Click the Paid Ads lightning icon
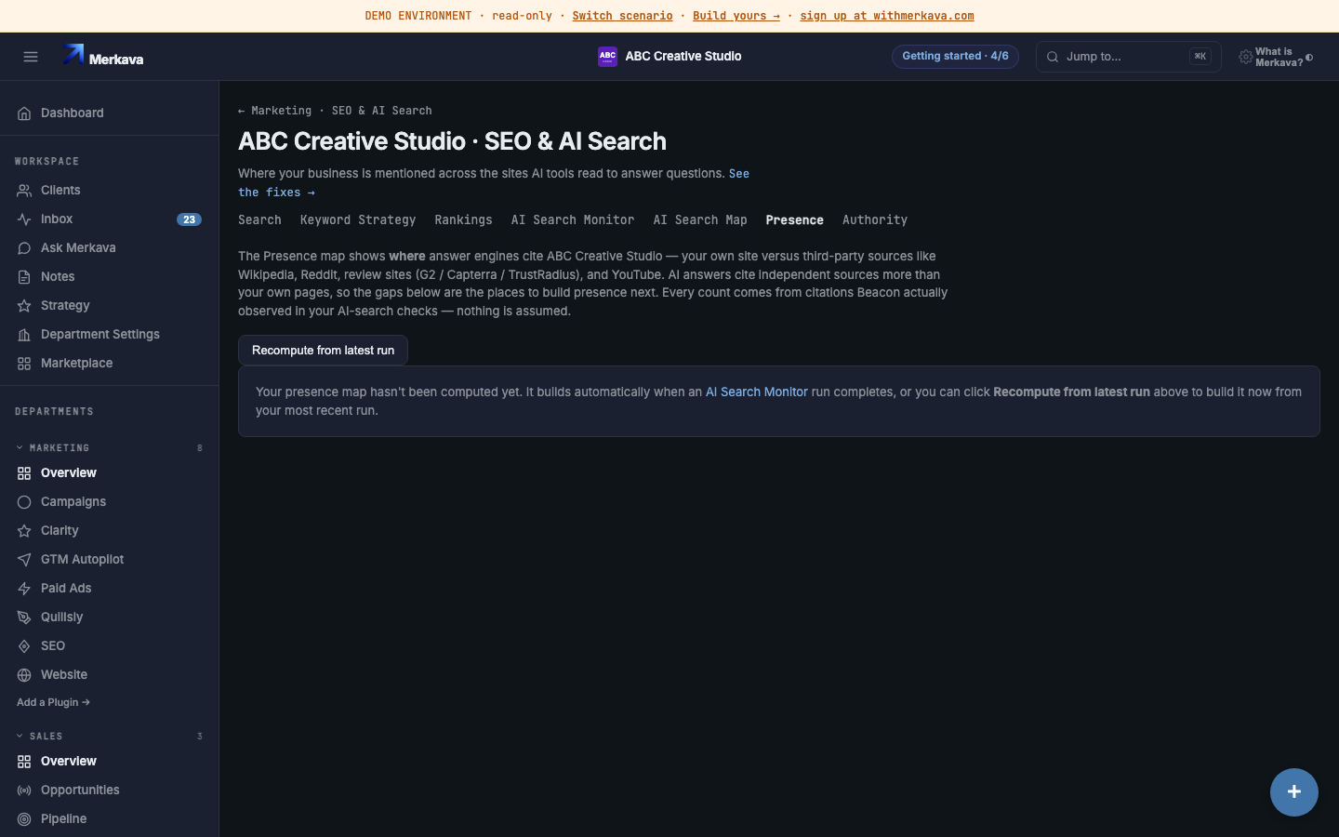The height and width of the screenshot is (837, 1339). pyautogui.click(x=24, y=589)
